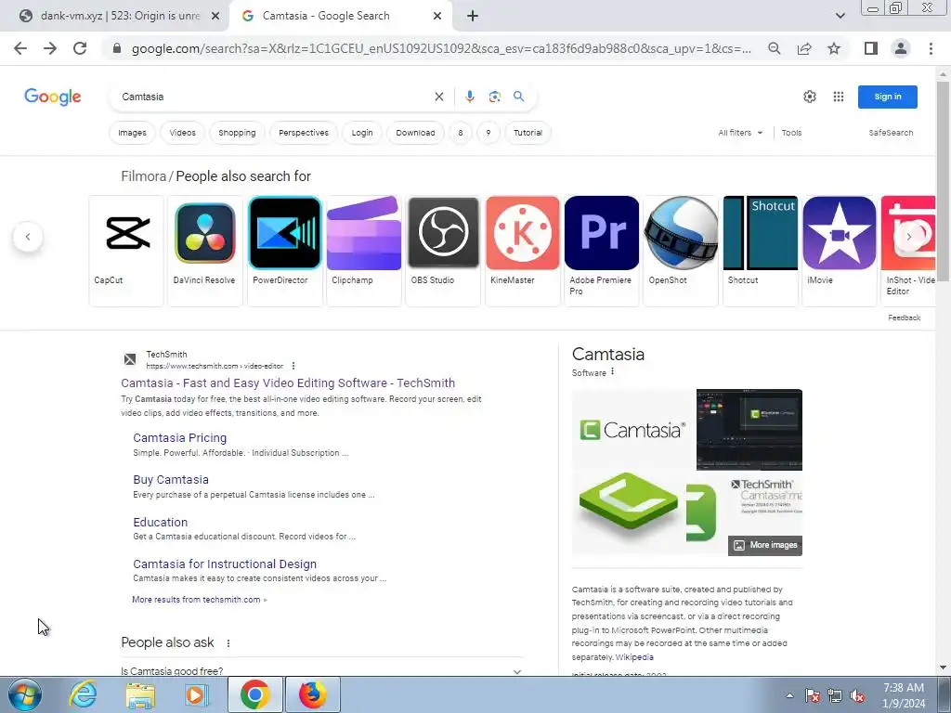Open the Windows Start menu
Image resolution: width=951 pixels, height=713 pixels.
pos(25,694)
